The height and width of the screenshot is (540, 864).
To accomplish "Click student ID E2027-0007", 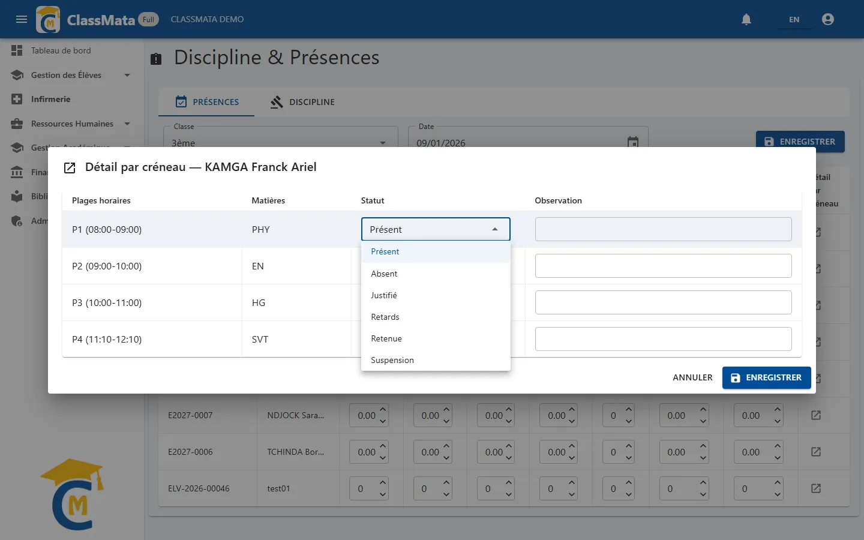I will [x=190, y=415].
